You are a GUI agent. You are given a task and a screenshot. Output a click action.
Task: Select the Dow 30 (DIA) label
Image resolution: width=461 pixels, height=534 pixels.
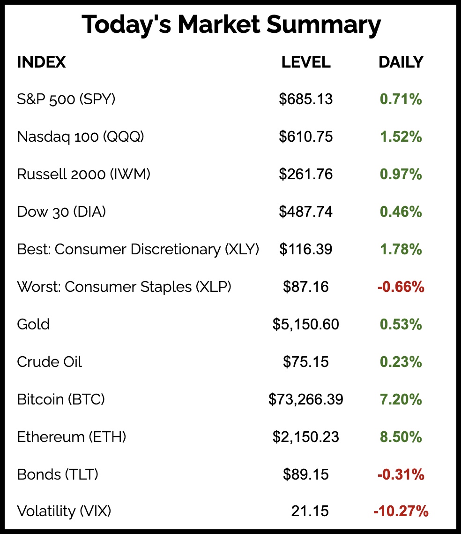pos(61,212)
